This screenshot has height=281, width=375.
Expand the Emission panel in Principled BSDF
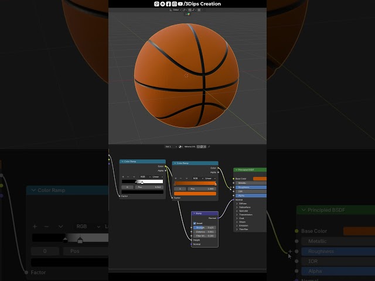coord(237,225)
